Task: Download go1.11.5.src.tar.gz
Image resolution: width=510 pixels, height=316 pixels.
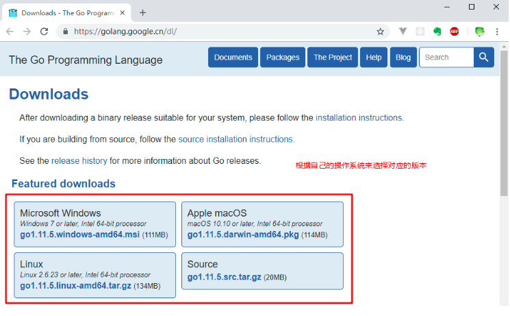Action: [x=224, y=277]
